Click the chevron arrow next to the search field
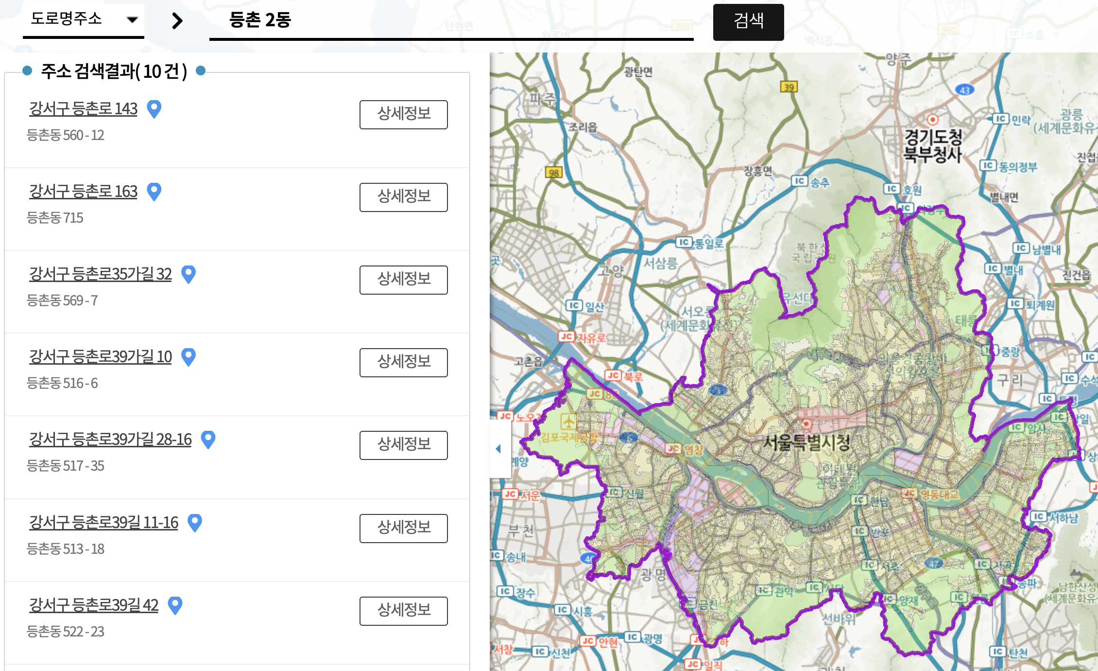Viewport: 1098px width, 671px height. [x=177, y=20]
